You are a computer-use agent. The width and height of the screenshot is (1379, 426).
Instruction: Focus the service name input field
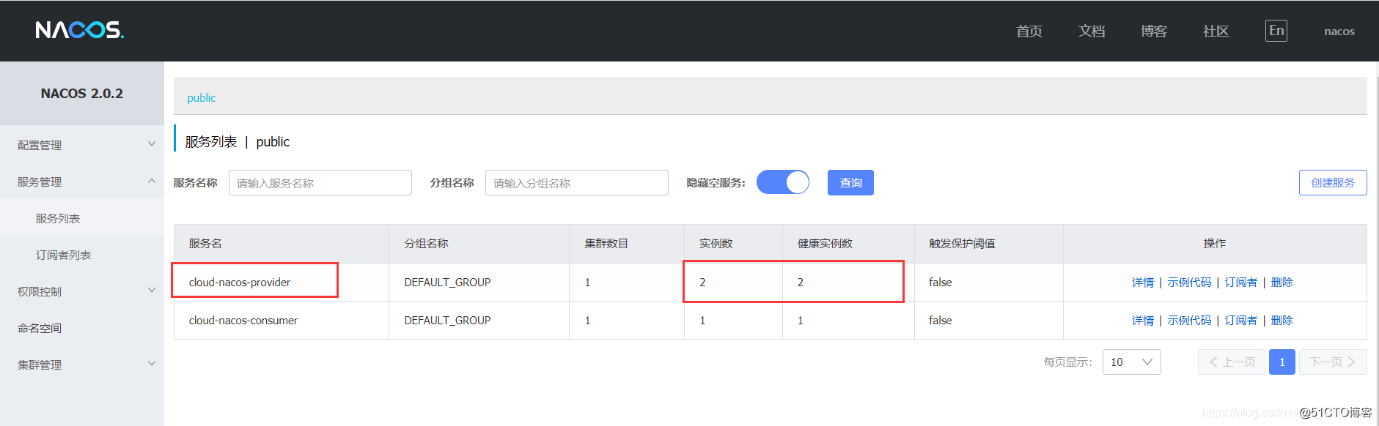(320, 183)
